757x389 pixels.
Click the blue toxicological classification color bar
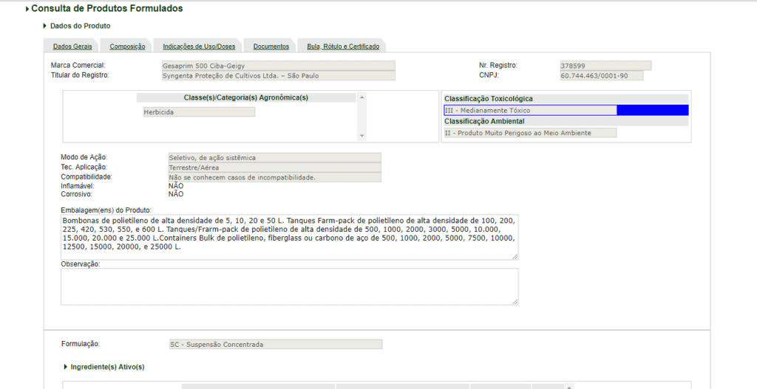pyautogui.click(x=652, y=110)
